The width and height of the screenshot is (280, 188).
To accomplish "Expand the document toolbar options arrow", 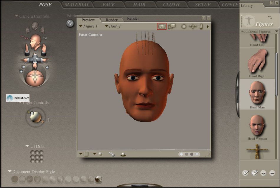I will tap(208, 27).
